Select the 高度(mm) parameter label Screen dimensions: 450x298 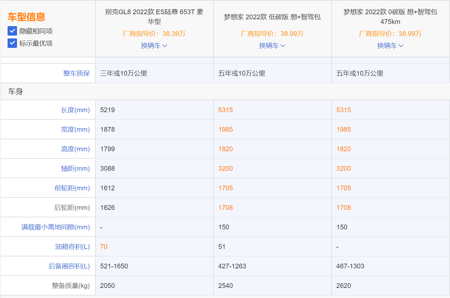tap(76, 149)
